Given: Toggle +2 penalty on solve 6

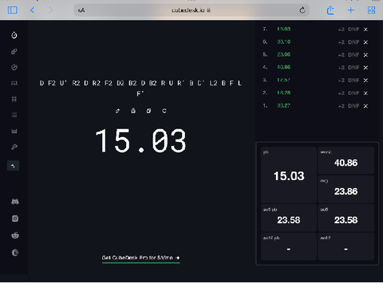Looking at the screenshot, I should [x=342, y=42].
